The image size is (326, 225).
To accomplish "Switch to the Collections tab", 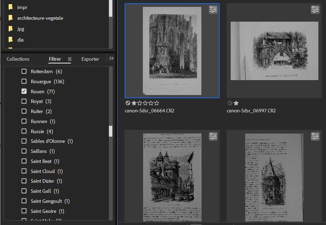I will coord(18,59).
